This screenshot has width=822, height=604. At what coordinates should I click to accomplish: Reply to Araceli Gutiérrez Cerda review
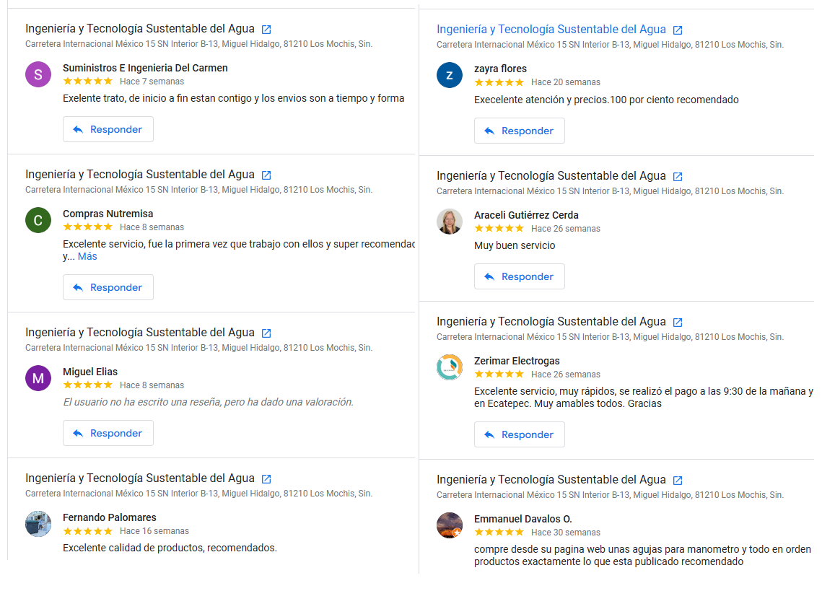(520, 276)
